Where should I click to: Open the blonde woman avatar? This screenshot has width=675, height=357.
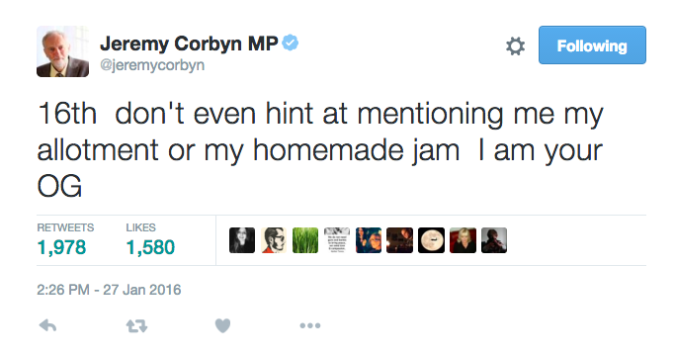[463, 240]
